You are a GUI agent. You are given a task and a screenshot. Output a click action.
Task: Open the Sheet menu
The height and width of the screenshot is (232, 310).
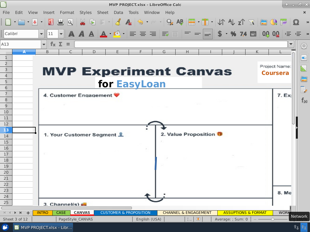click(103, 12)
